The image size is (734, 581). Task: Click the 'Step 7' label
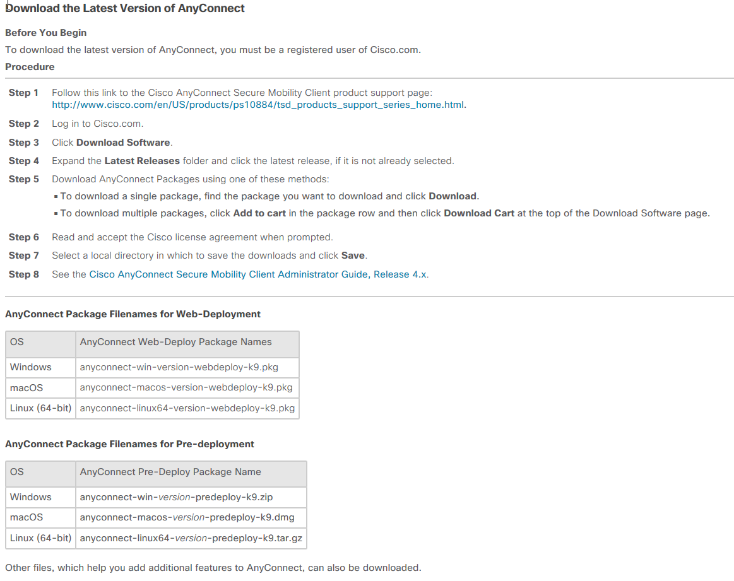[24, 255]
